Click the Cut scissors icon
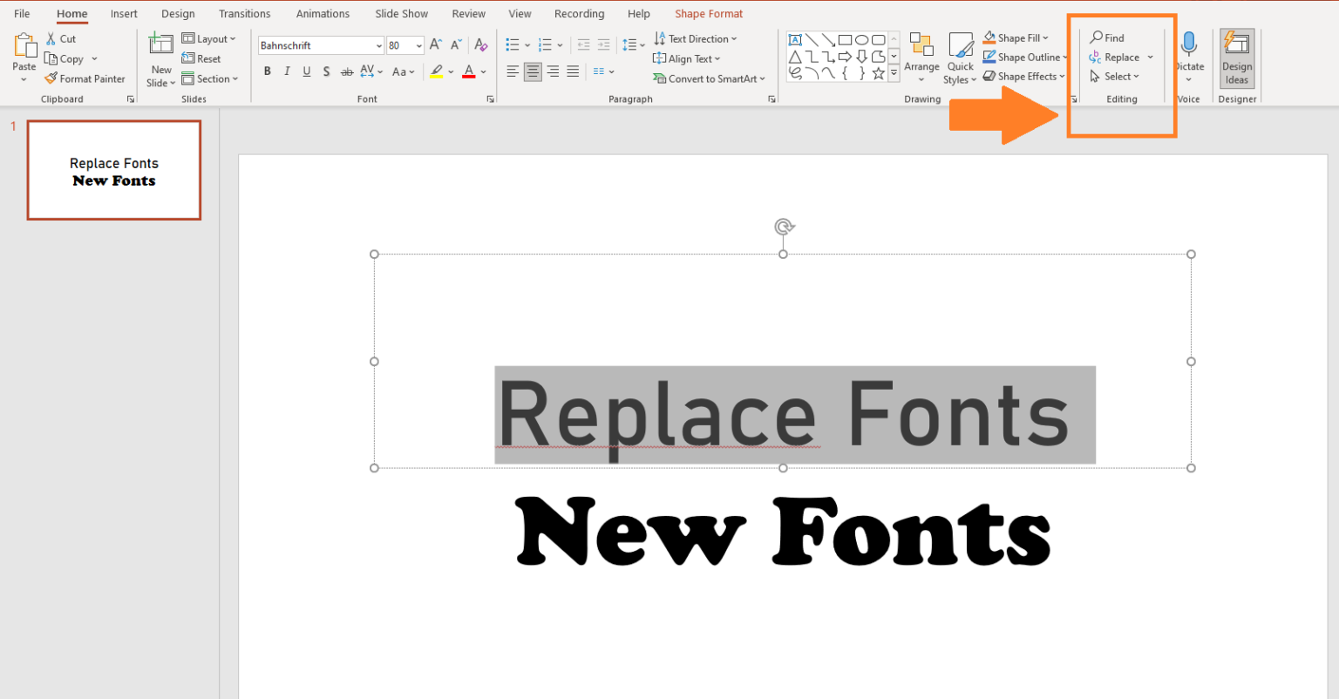The image size is (1339, 699). pos(51,38)
